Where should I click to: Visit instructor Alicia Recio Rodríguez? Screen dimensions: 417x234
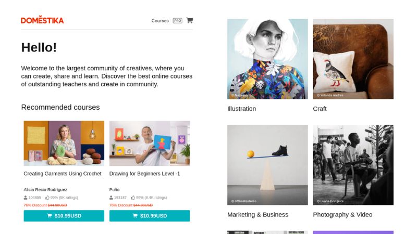[45, 190]
